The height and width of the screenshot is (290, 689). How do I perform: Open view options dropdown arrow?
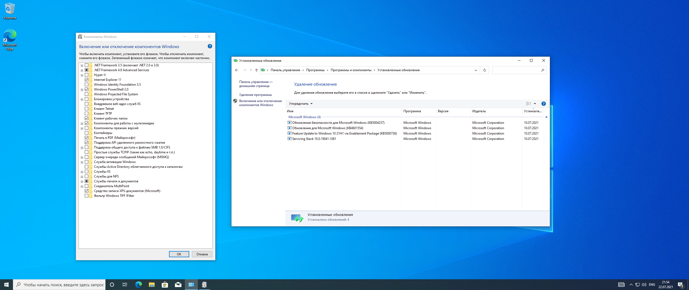(x=535, y=104)
